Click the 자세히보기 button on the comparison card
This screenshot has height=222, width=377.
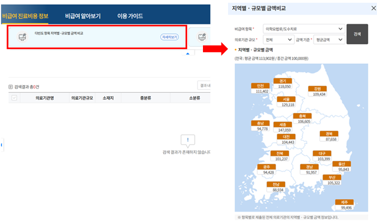pos(170,37)
